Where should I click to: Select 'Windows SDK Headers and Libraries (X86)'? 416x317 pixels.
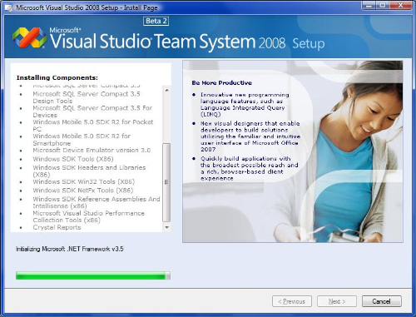89,171
